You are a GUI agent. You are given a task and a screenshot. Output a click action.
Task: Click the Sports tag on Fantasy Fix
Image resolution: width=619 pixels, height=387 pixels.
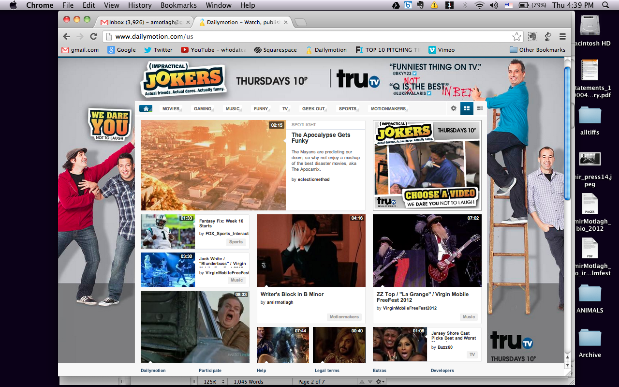(x=236, y=242)
